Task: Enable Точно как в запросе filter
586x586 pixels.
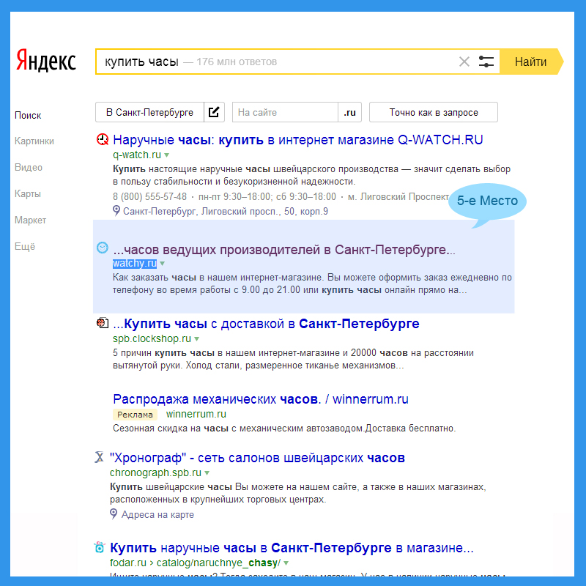Action: pyautogui.click(x=434, y=112)
